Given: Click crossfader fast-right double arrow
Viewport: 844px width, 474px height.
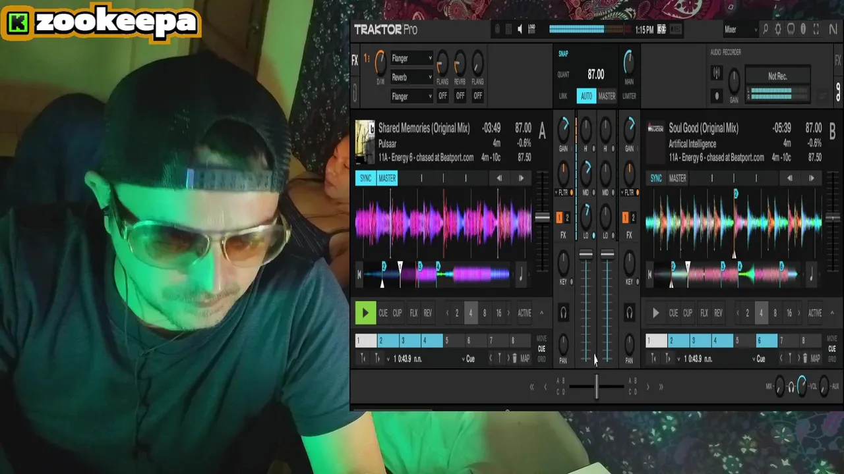Looking at the screenshot, I should (661, 387).
